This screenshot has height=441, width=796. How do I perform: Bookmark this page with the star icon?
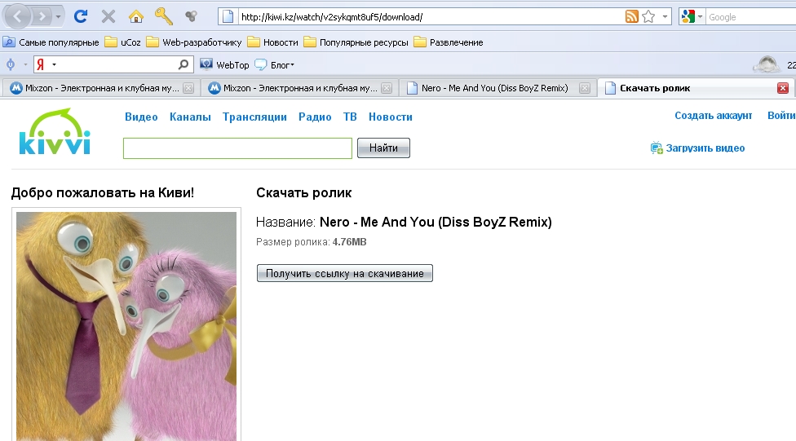pos(648,17)
